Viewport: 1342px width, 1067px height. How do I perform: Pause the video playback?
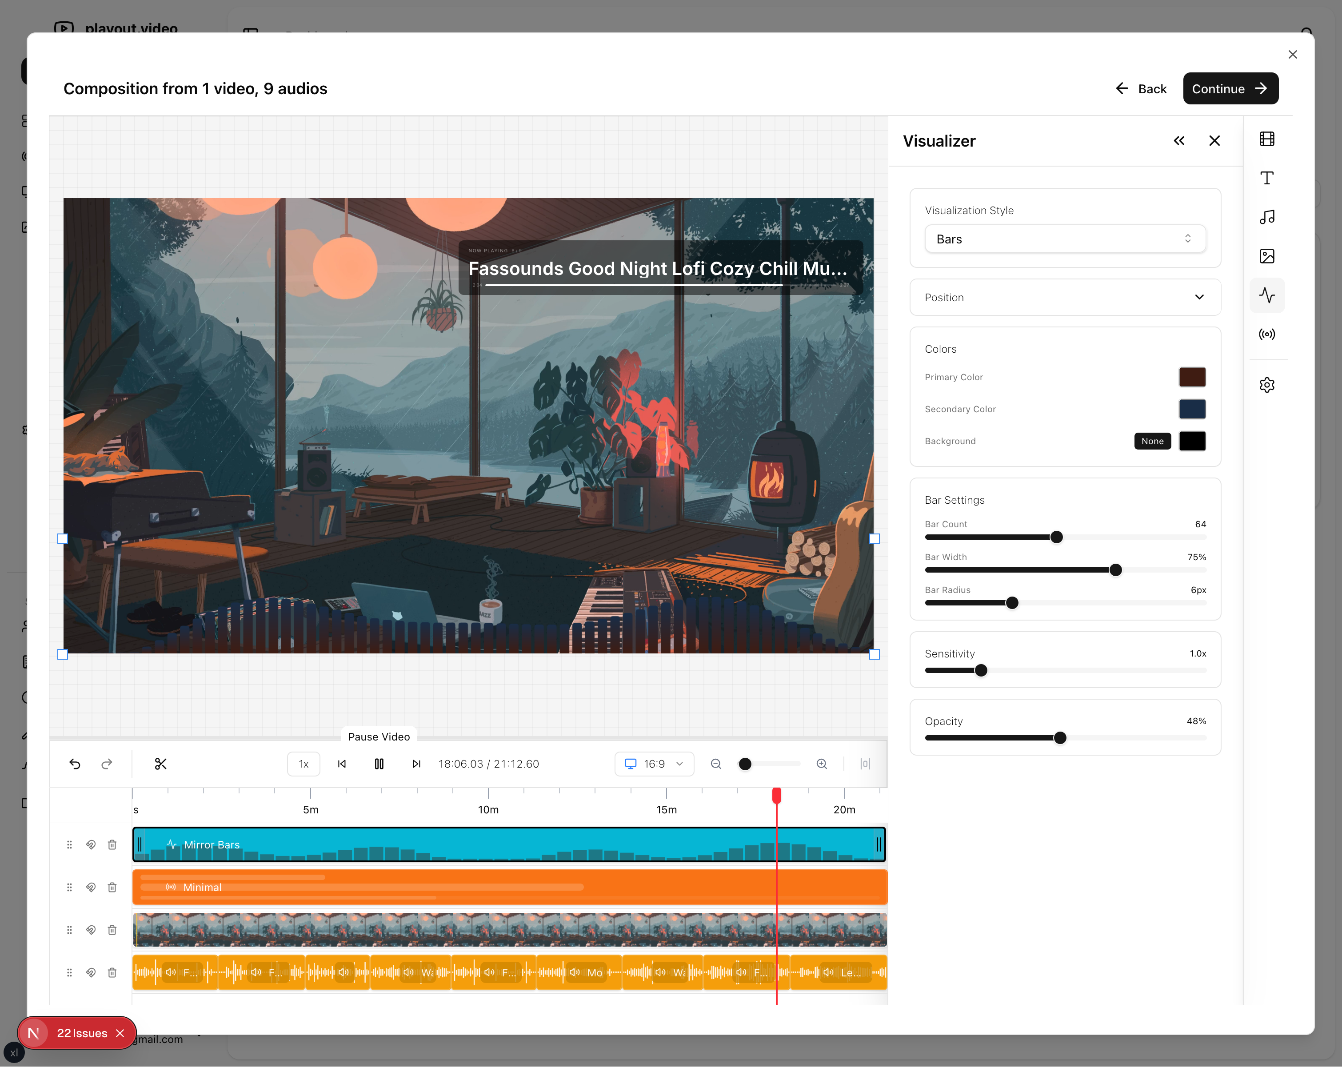click(x=379, y=764)
